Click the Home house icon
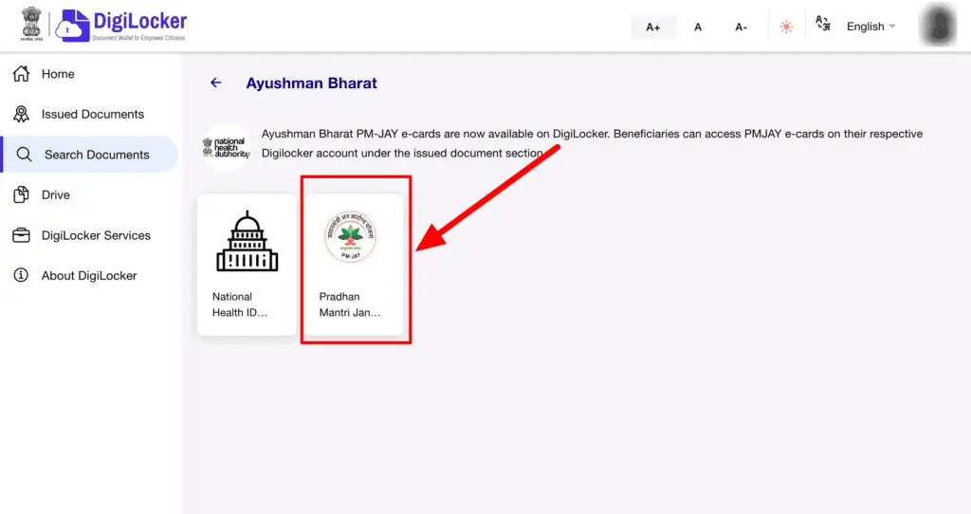 [x=21, y=74]
